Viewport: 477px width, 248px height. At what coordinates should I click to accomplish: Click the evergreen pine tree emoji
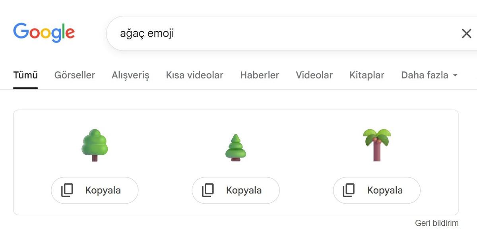tap(236, 148)
